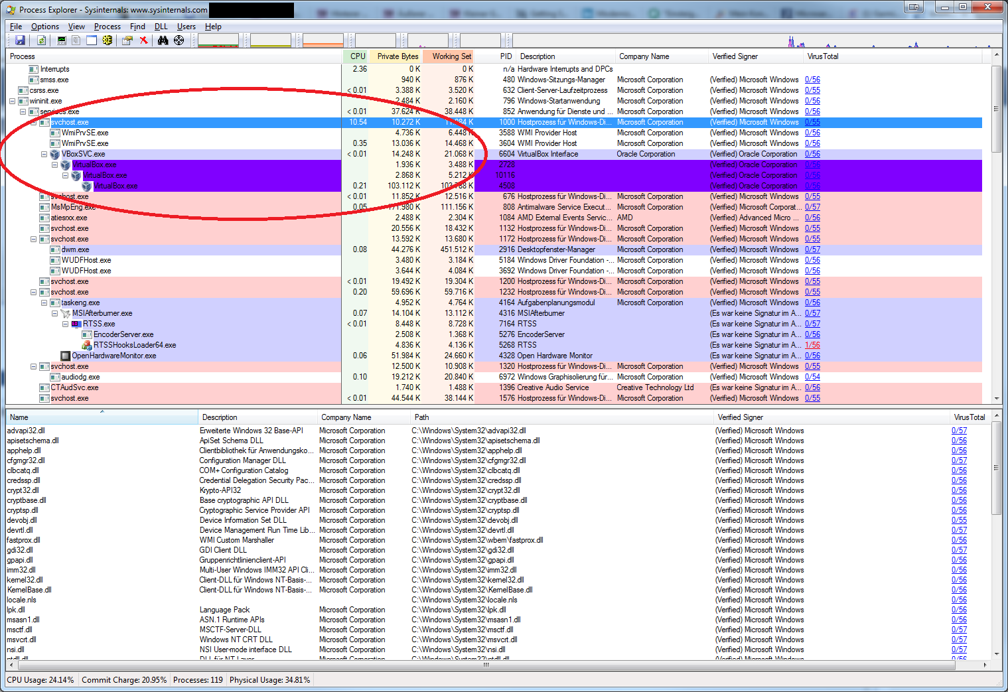Click the DLL pane vertical scrollbar thumb
Screen dimensions: 1008x692
tap(997, 468)
